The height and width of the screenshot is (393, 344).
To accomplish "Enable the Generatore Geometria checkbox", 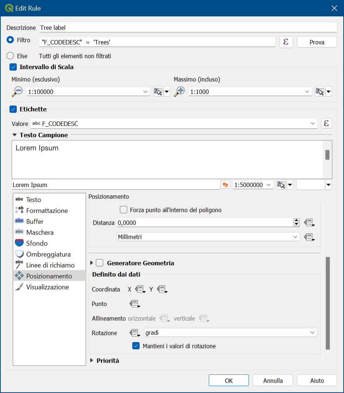I will click(99, 263).
